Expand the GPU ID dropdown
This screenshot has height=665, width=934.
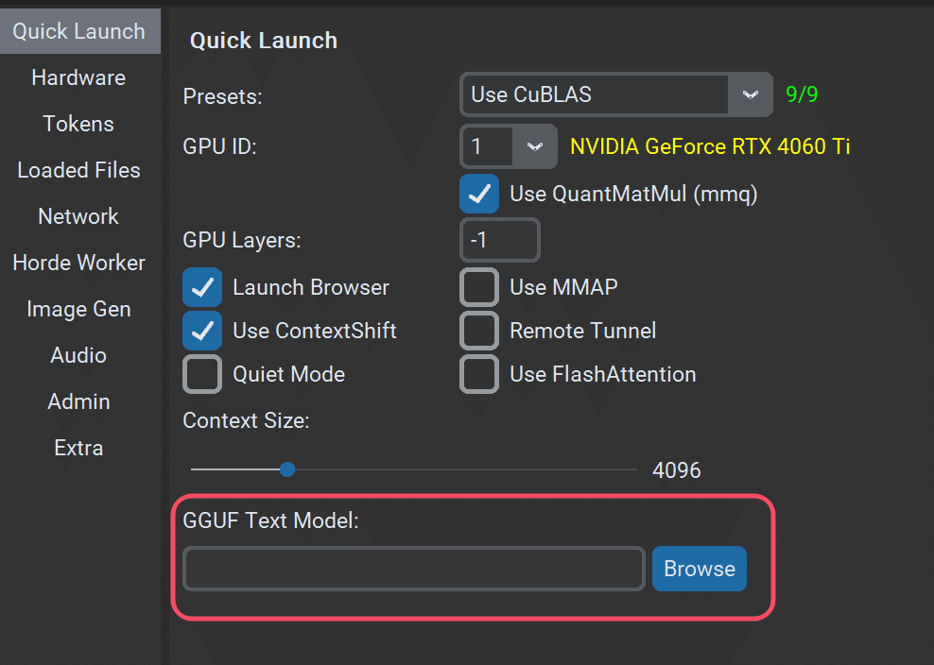tap(535, 146)
